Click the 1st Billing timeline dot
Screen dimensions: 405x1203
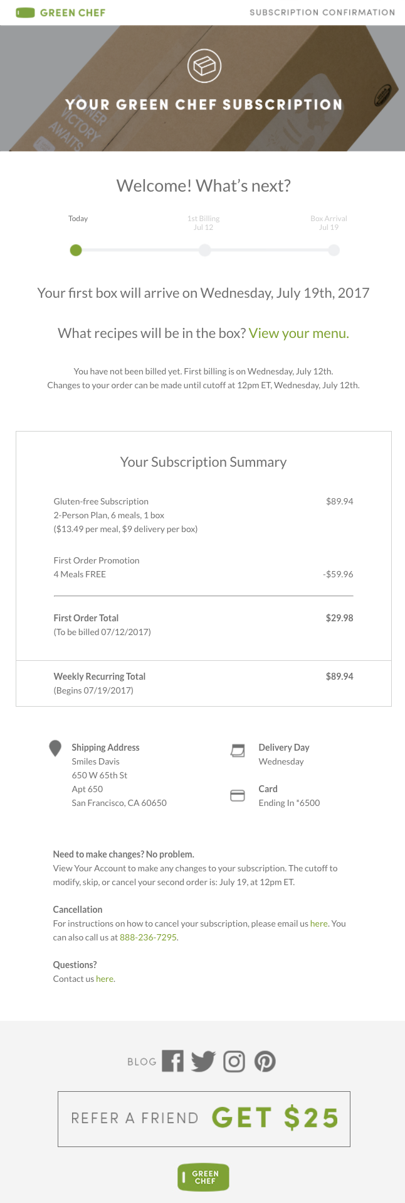pos(204,250)
